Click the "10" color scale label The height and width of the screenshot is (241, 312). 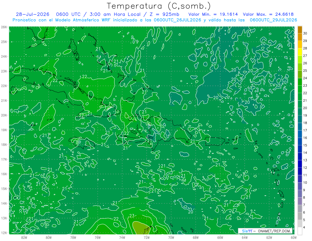pyautogui.click(x=305, y=183)
